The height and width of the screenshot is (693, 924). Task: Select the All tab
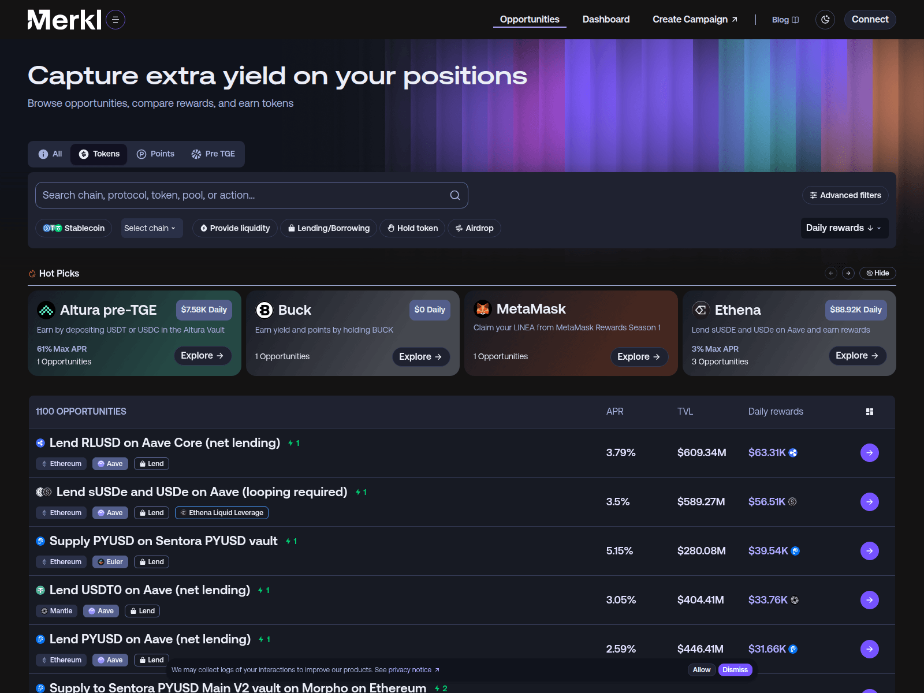click(50, 154)
